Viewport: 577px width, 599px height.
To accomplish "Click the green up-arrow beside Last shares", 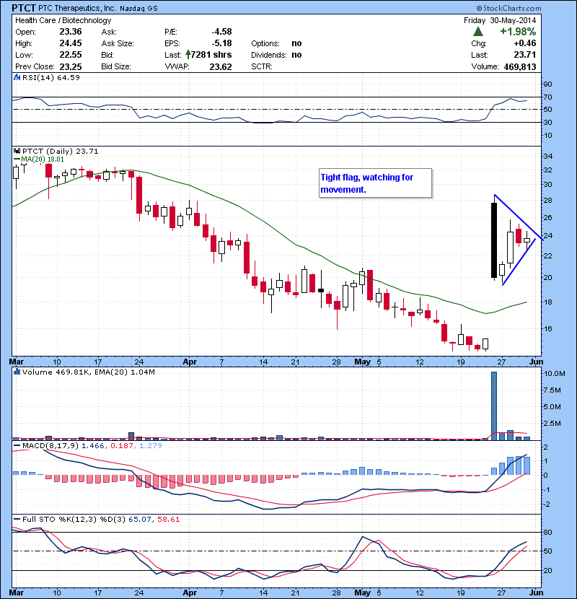I will click(188, 54).
